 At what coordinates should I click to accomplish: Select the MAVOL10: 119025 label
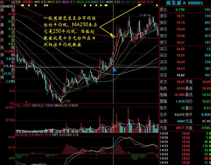(66, 106)
